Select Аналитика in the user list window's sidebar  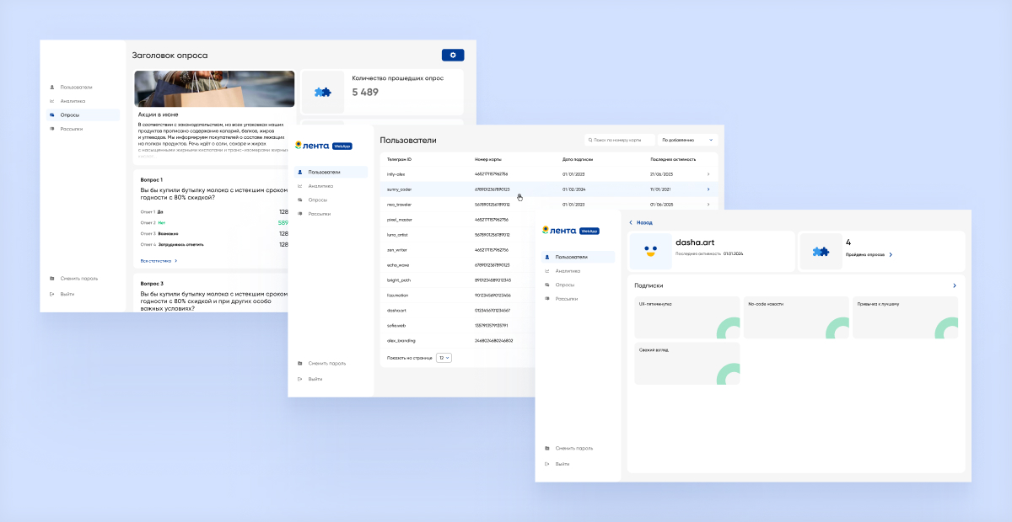(320, 186)
